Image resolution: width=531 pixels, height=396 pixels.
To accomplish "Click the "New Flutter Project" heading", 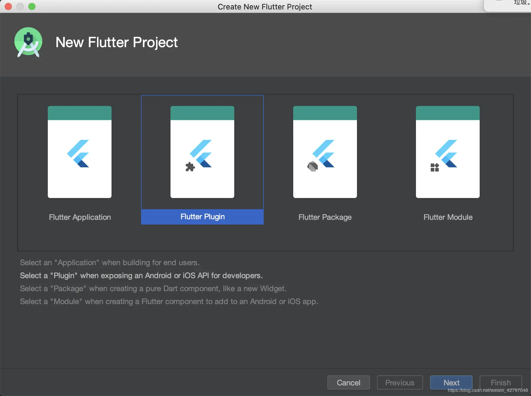I will pos(117,42).
